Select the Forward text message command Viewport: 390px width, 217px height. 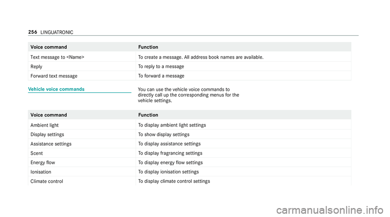[54, 76]
